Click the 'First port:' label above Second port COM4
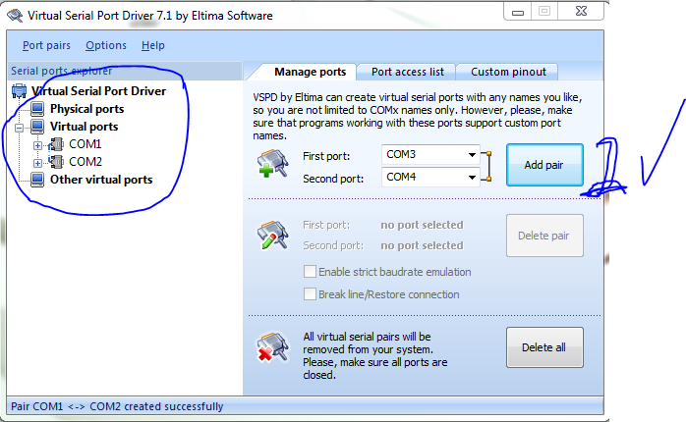Image resolution: width=686 pixels, height=422 pixels. pyautogui.click(x=326, y=156)
